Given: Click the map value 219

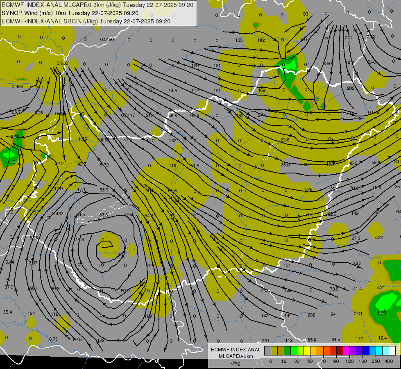Looking at the screenshot, I should point(265,341).
